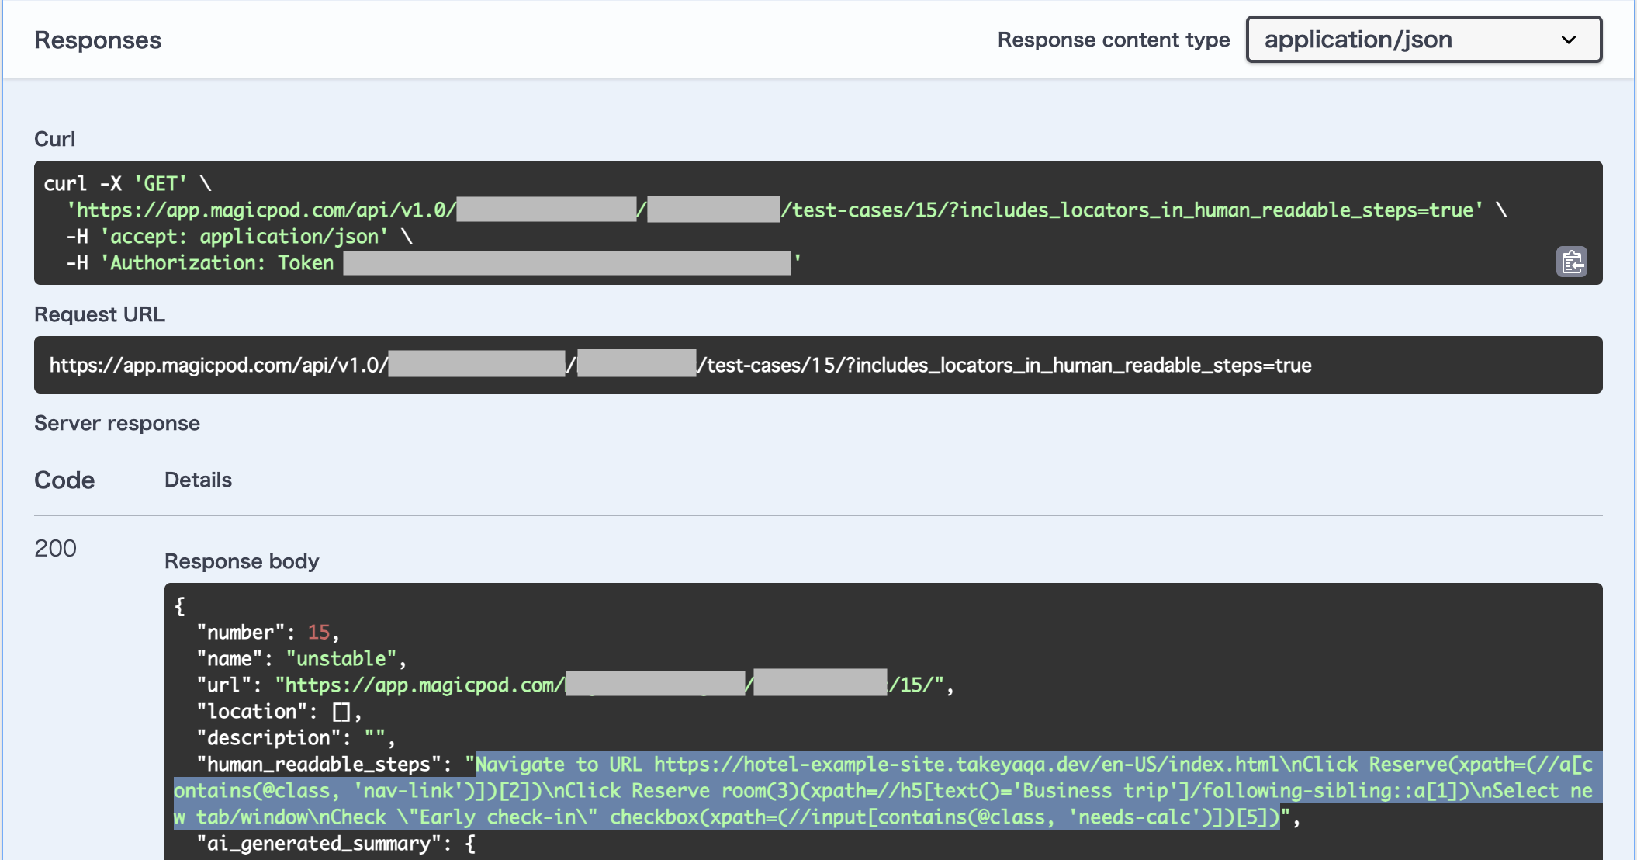Click the Server response heading
Image resolution: width=1637 pixels, height=860 pixels.
point(117,423)
